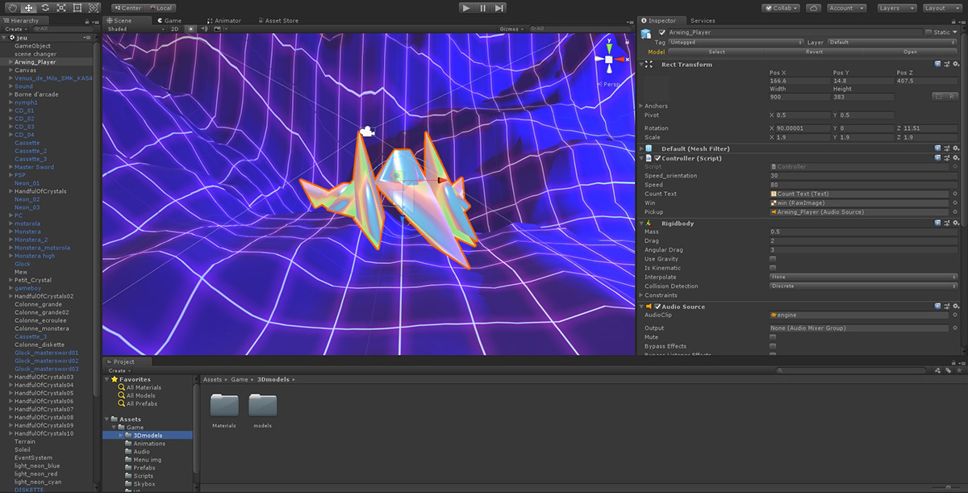Select the Hand tool in the toolbar
The height and width of the screenshot is (493, 968).
11,7
